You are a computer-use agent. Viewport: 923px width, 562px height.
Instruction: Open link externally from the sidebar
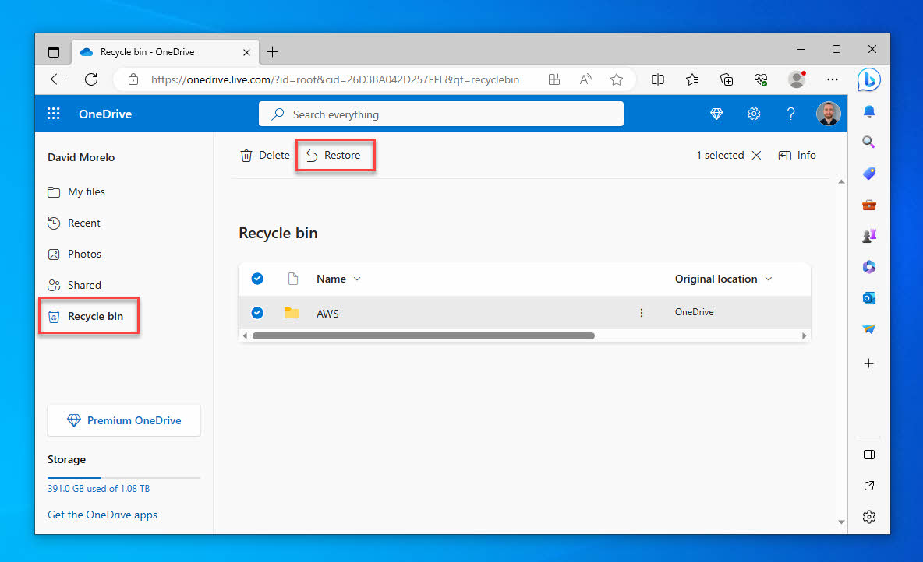tap(869, 486)
